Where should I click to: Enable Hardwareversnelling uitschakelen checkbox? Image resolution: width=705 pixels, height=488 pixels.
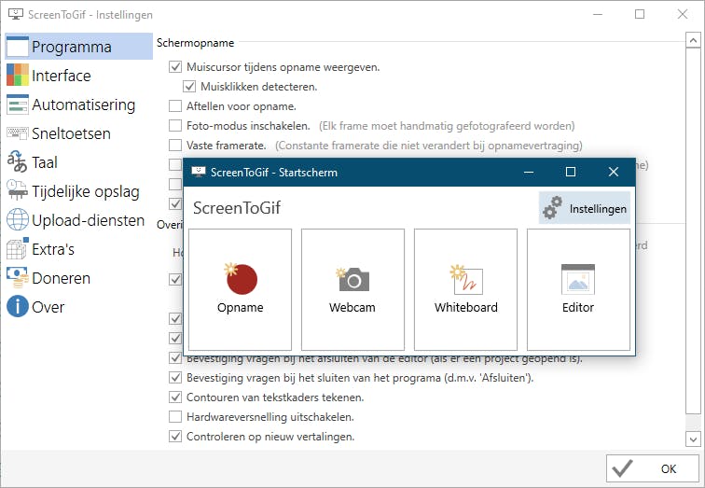point(175,417)
